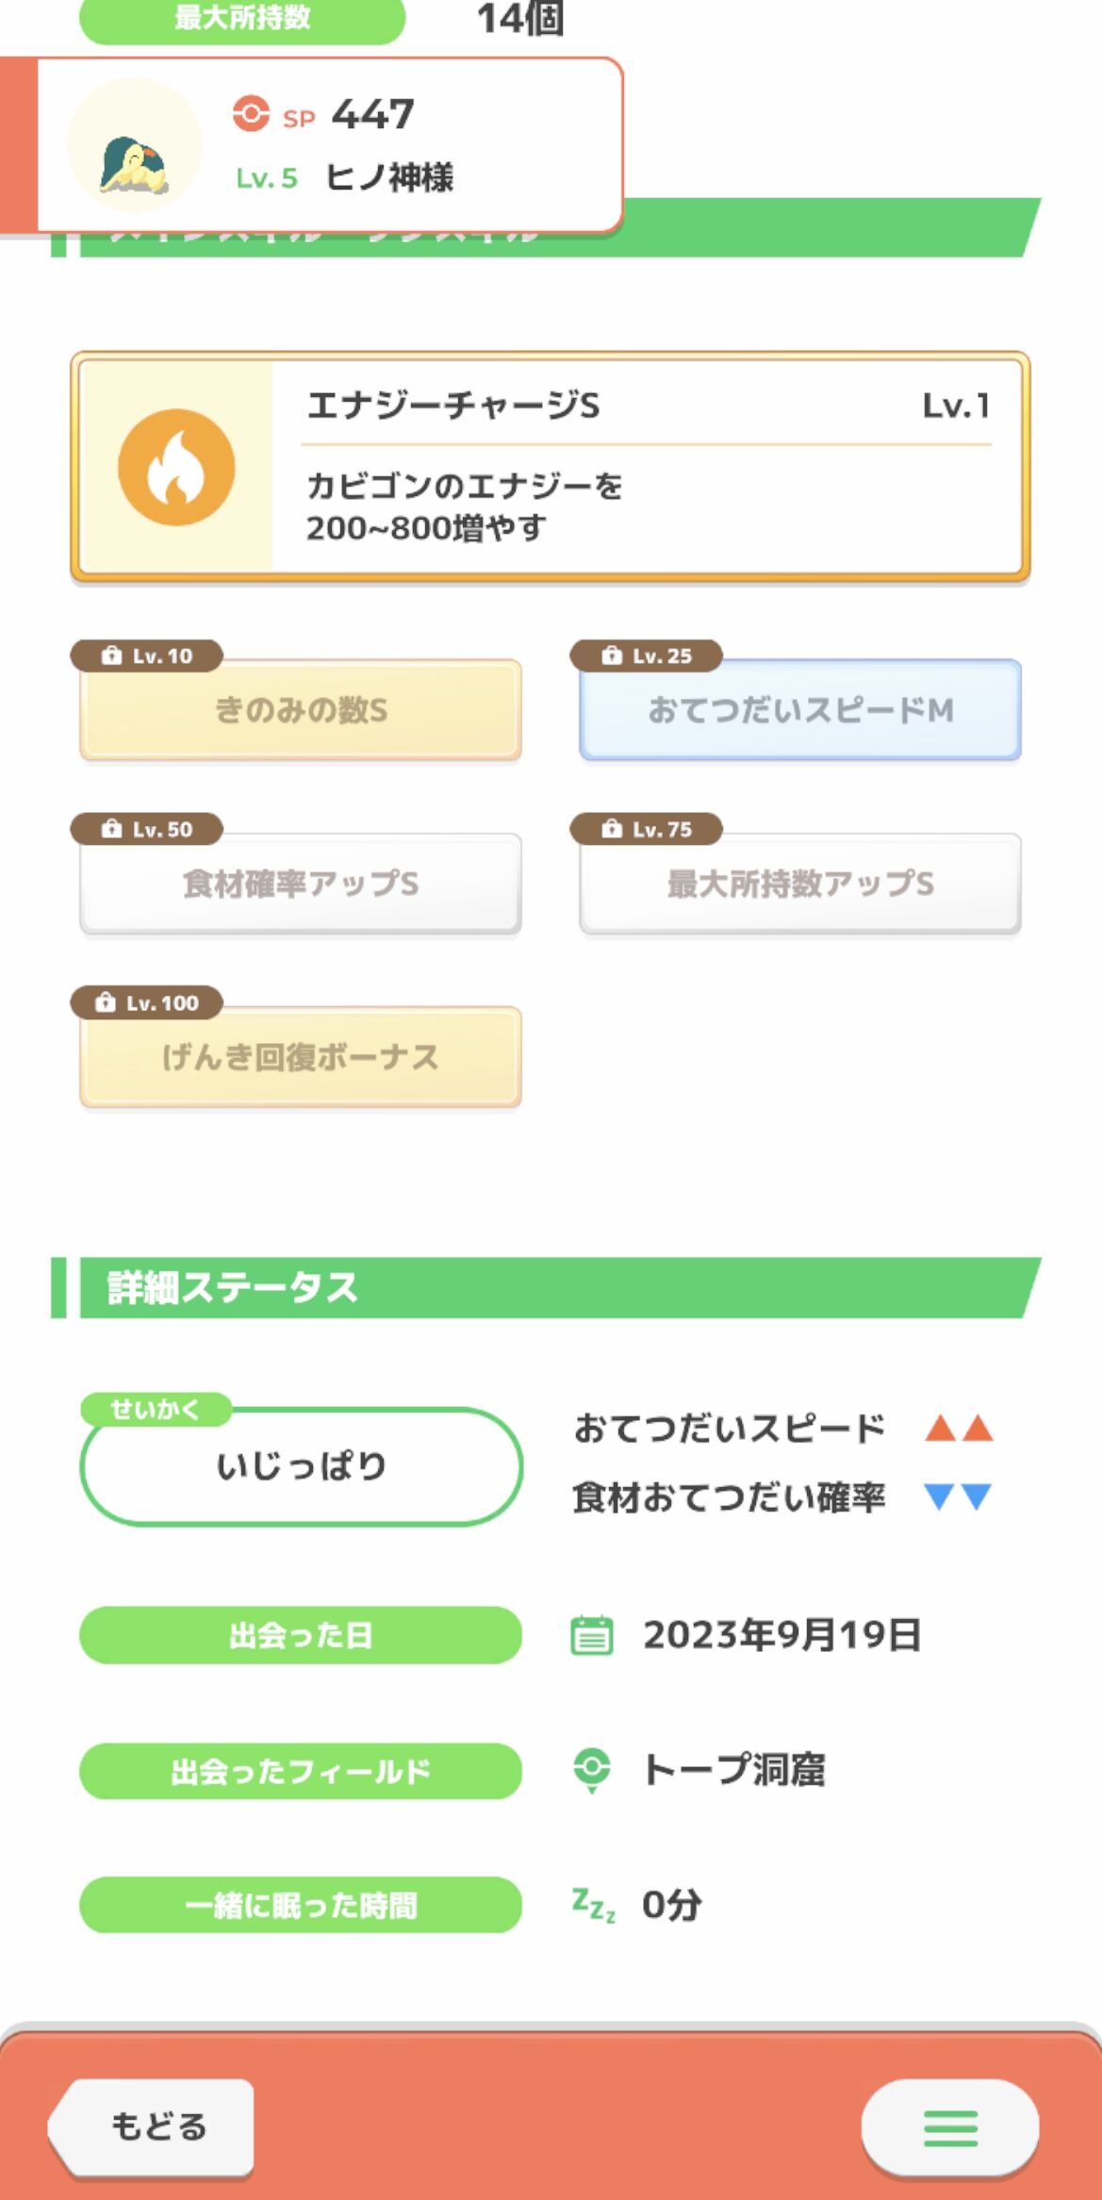Open the エナジーチャージS main skill card

551,467
